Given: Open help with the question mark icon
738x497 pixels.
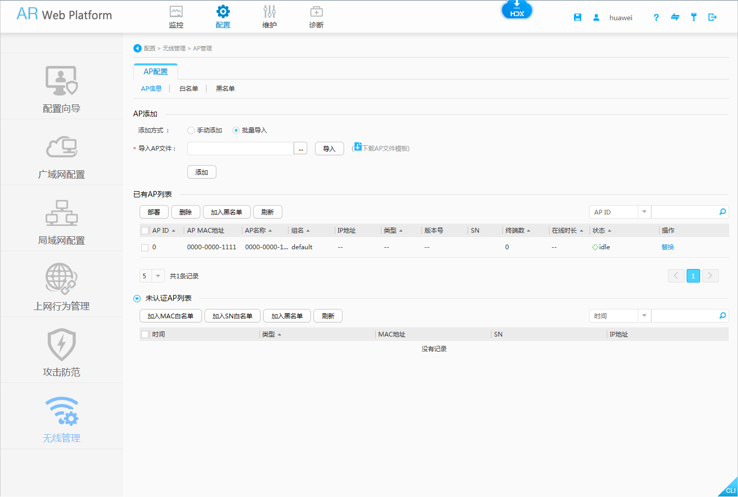Looking at the screenshot, I should click(656, 17).
